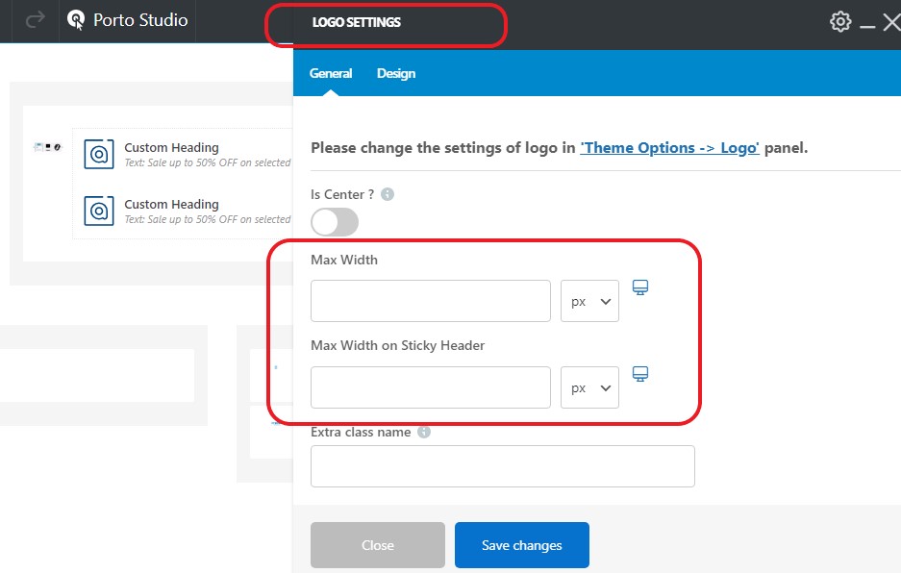
Task: Click the gray Close button
Action: (x=378, y=545)
